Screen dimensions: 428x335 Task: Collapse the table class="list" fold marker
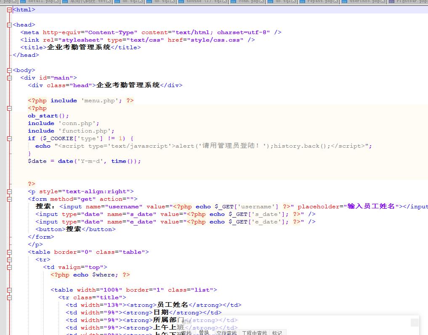pos(10,290)
